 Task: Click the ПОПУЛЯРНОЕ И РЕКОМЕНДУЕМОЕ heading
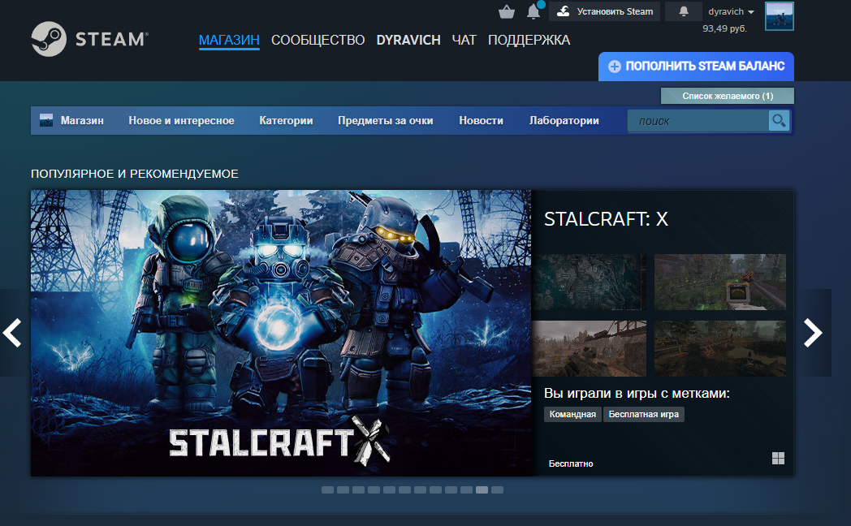(135, 174)
